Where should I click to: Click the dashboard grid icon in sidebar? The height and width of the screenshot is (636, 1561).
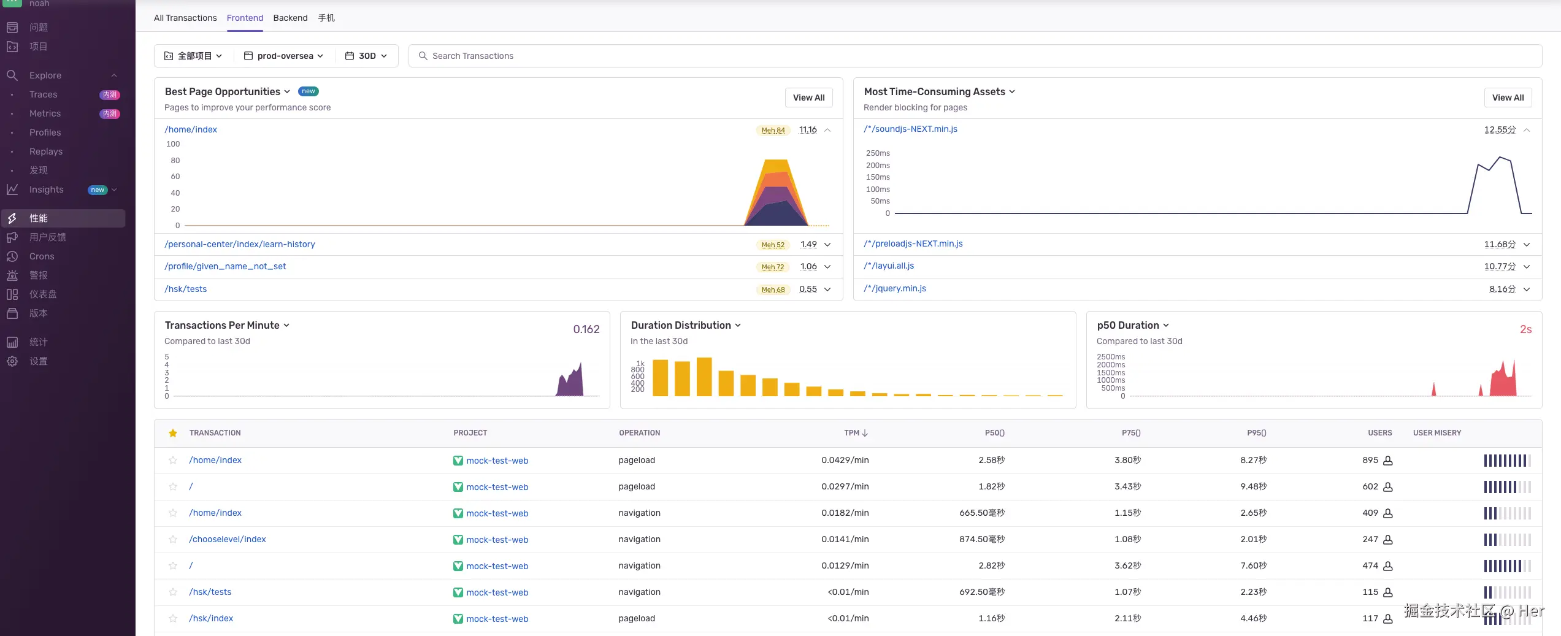12,294
